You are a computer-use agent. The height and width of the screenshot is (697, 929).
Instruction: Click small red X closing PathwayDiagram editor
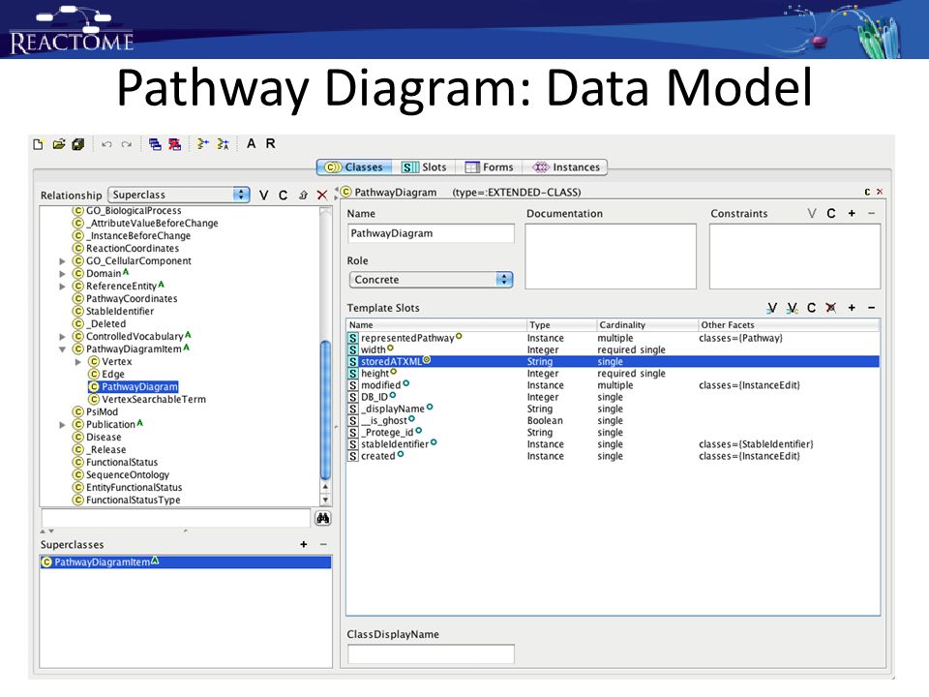point(880,192)
